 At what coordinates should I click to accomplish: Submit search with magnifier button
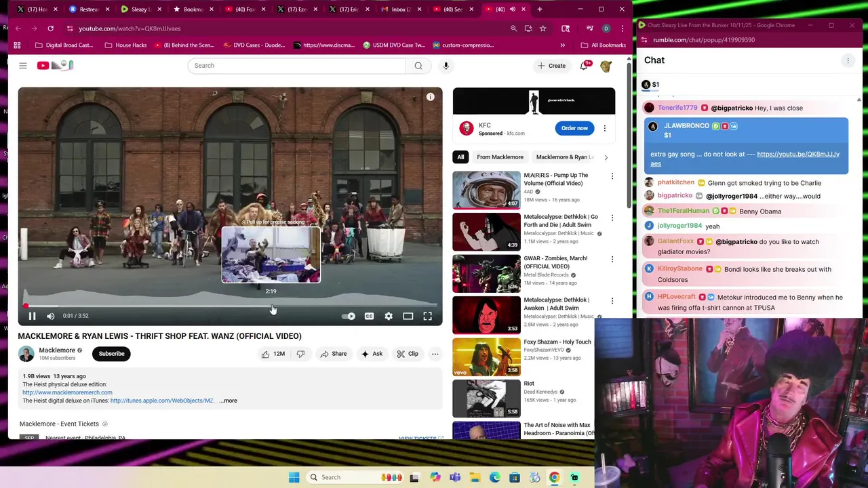pyautogui.click(x=418, y=66)
